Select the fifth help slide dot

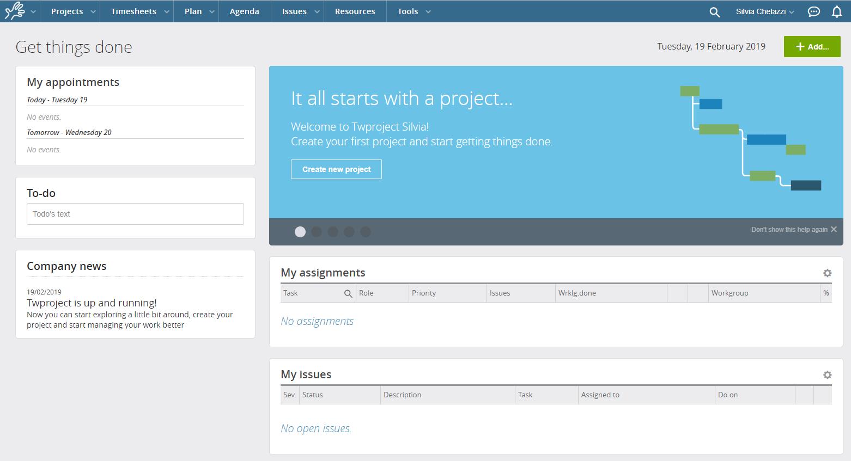click(x=366, y=232)
